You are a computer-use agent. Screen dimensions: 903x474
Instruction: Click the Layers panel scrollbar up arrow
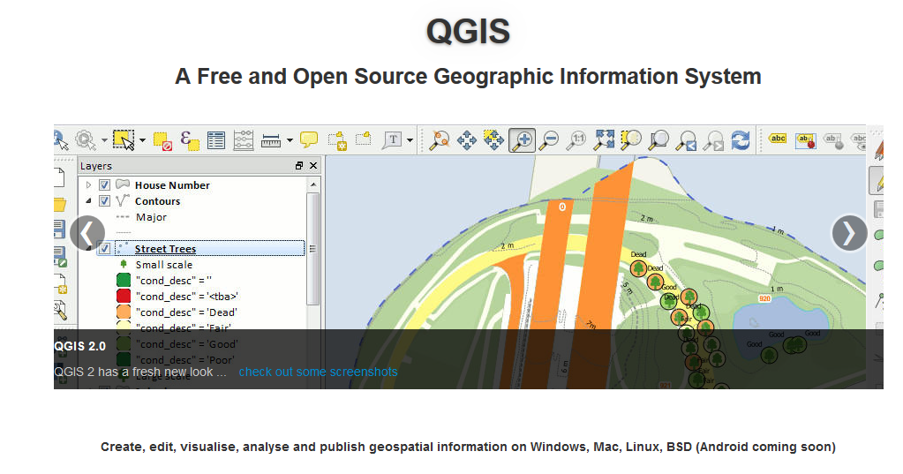(x=313, y=184)
